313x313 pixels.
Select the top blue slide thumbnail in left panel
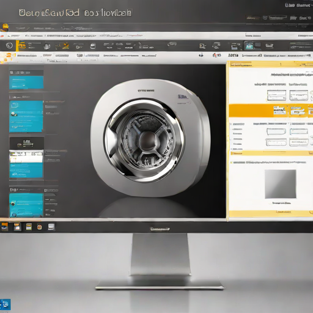click(x=26, y=83)
